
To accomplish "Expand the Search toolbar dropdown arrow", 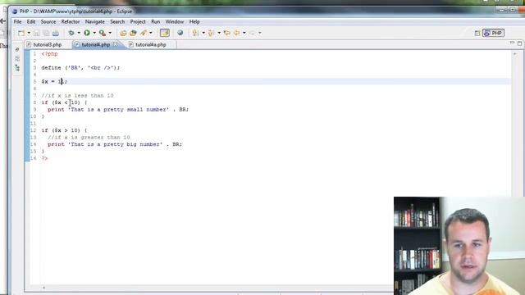I will [151, 33].
